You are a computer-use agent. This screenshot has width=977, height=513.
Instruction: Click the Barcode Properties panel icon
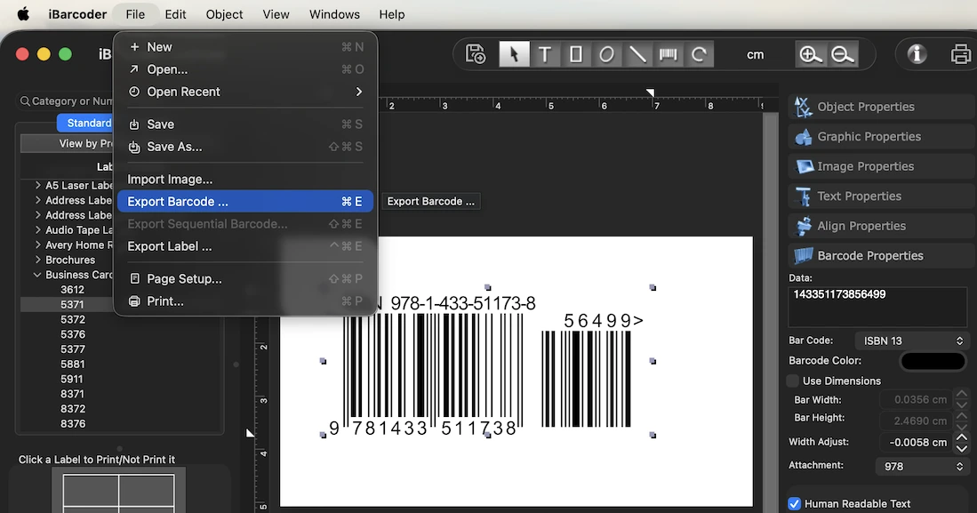pos(803,255)
